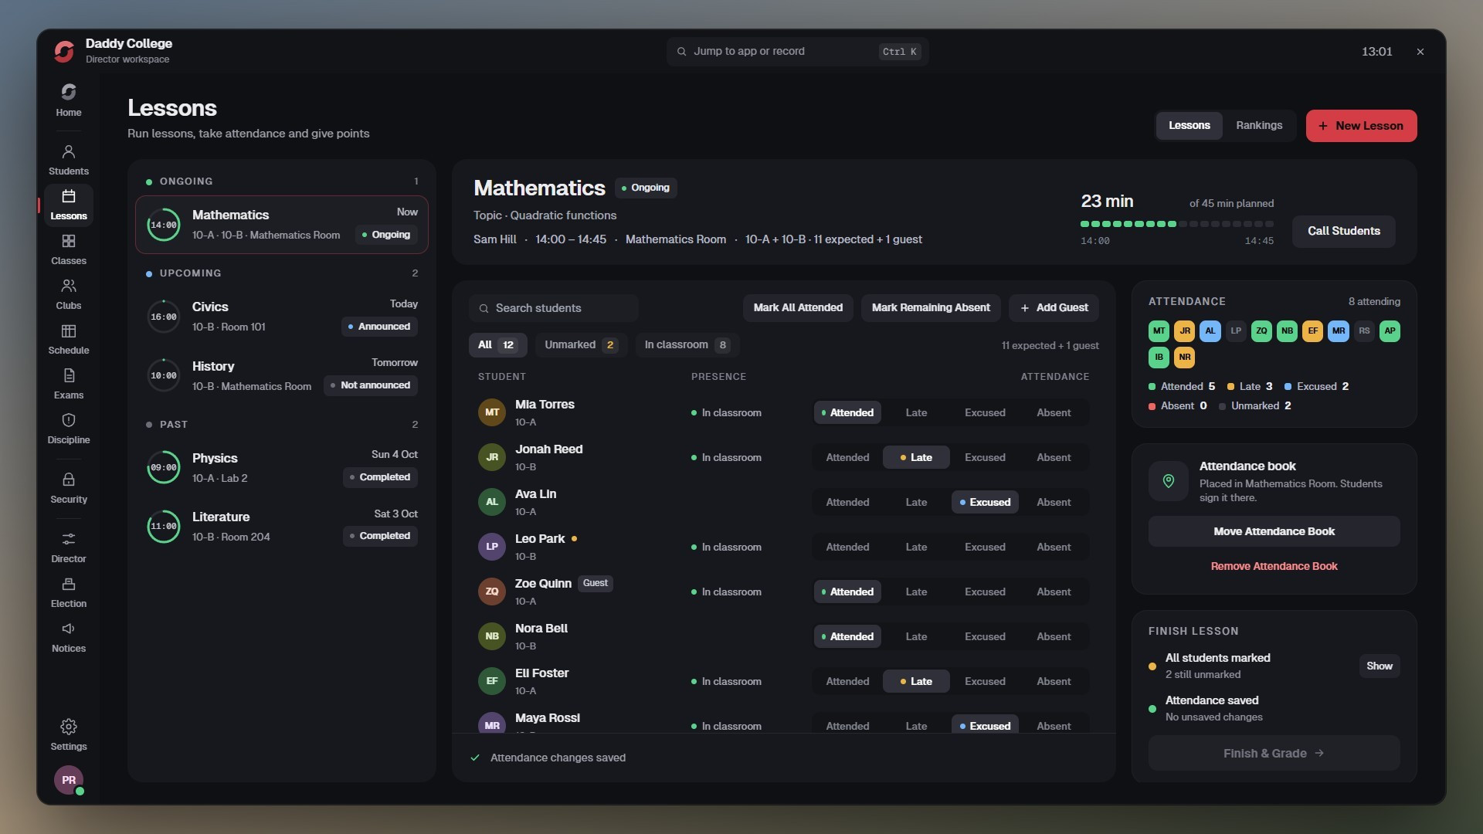The image size is (1483, 834).
Task: Mark Eli Foster as Absent
Action: (1054, 682)
